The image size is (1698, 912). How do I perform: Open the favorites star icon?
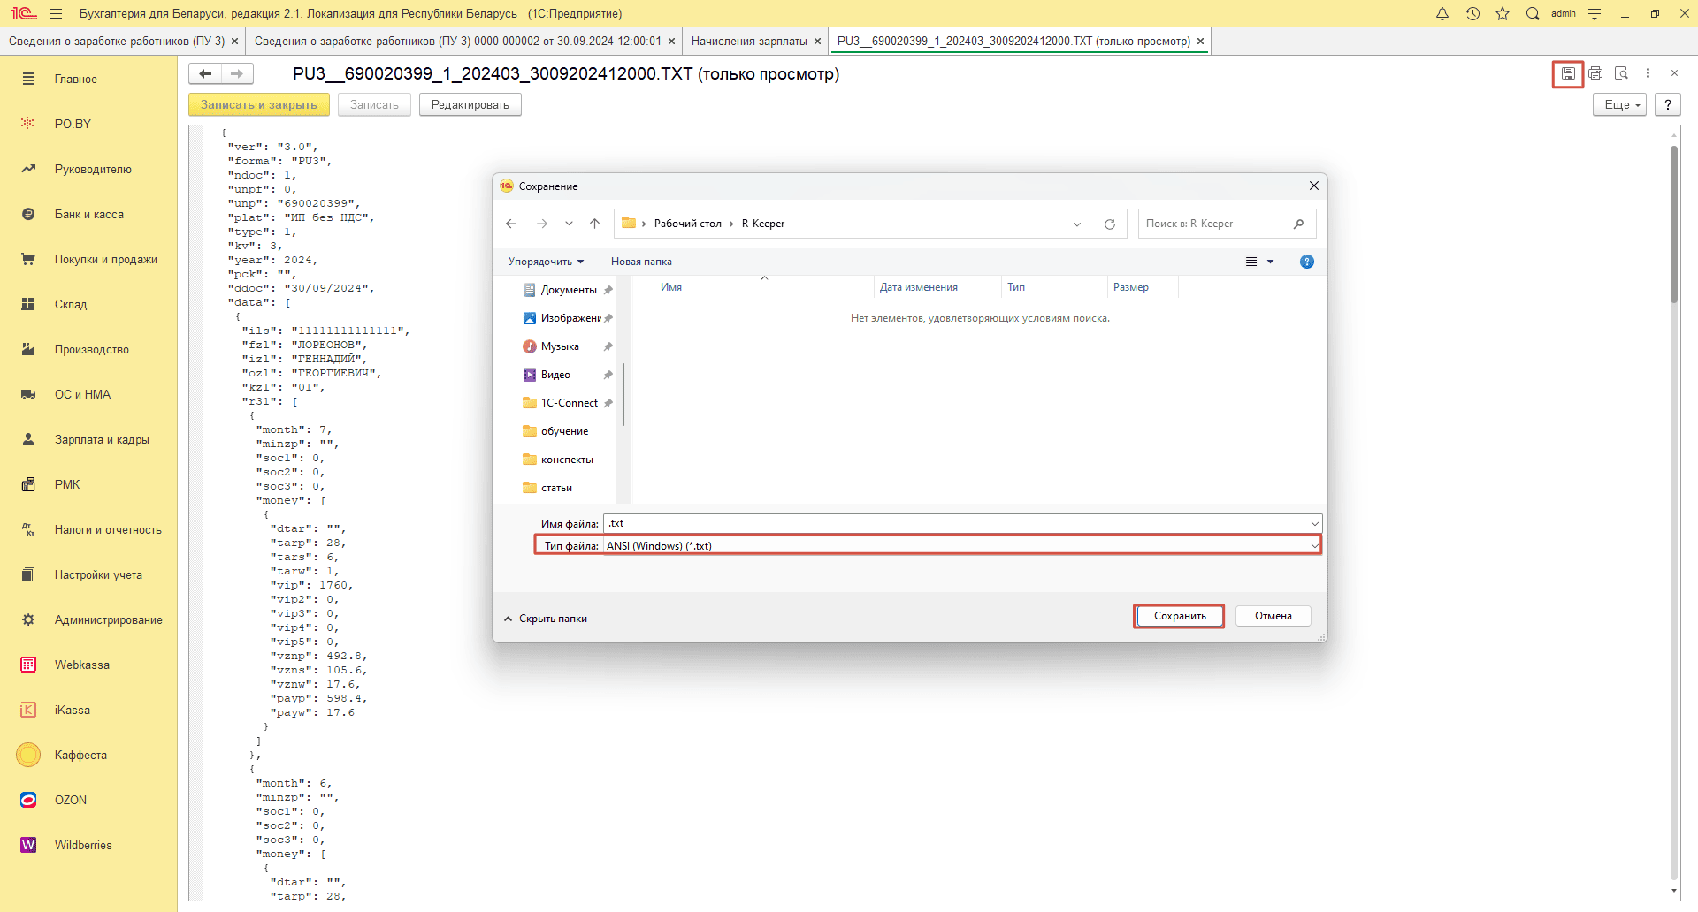[1503, 14]
